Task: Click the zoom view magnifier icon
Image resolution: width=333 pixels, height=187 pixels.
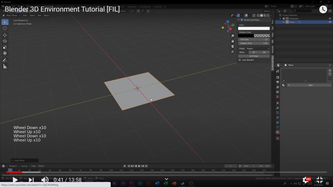Action: pos(233,36)
